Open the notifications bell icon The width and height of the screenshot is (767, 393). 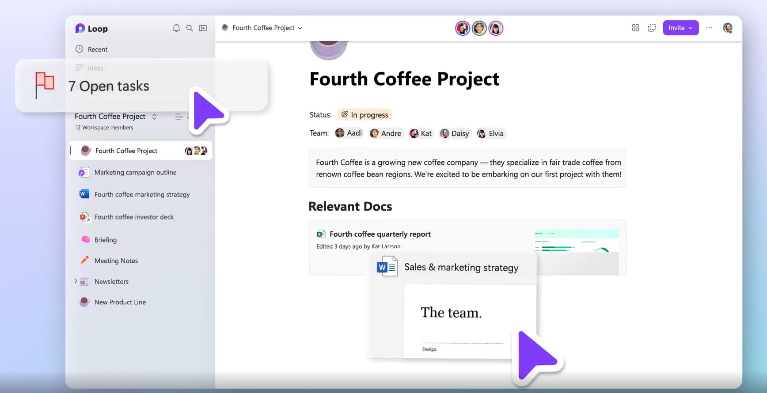click(176, 28)
